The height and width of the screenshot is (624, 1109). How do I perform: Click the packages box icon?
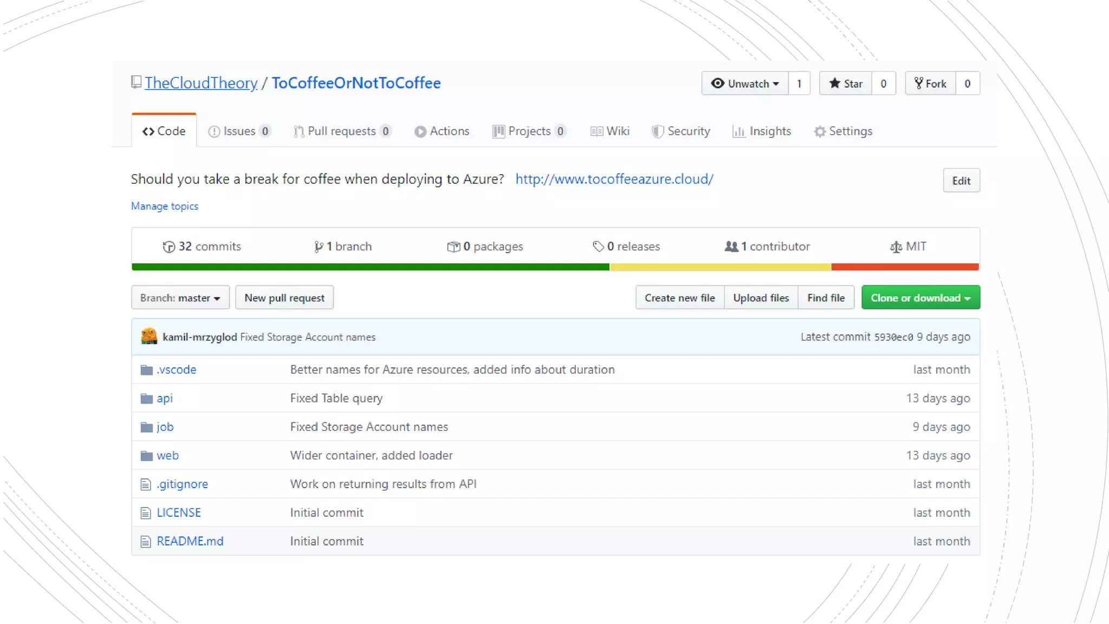453,247
